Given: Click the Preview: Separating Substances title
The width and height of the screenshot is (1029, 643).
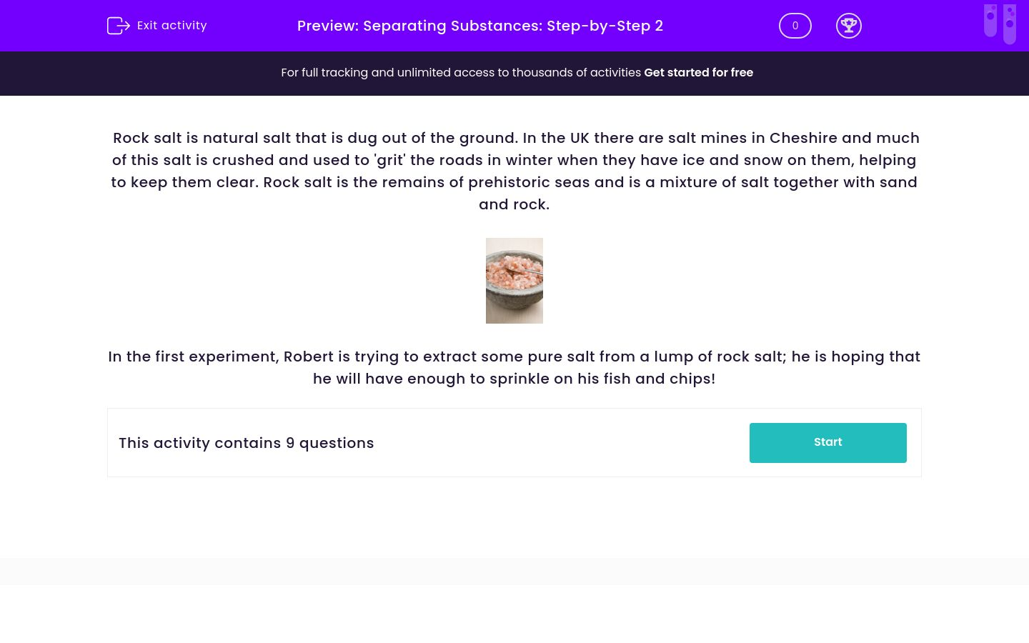Looking at the screenshot, I should pos(480,26).
